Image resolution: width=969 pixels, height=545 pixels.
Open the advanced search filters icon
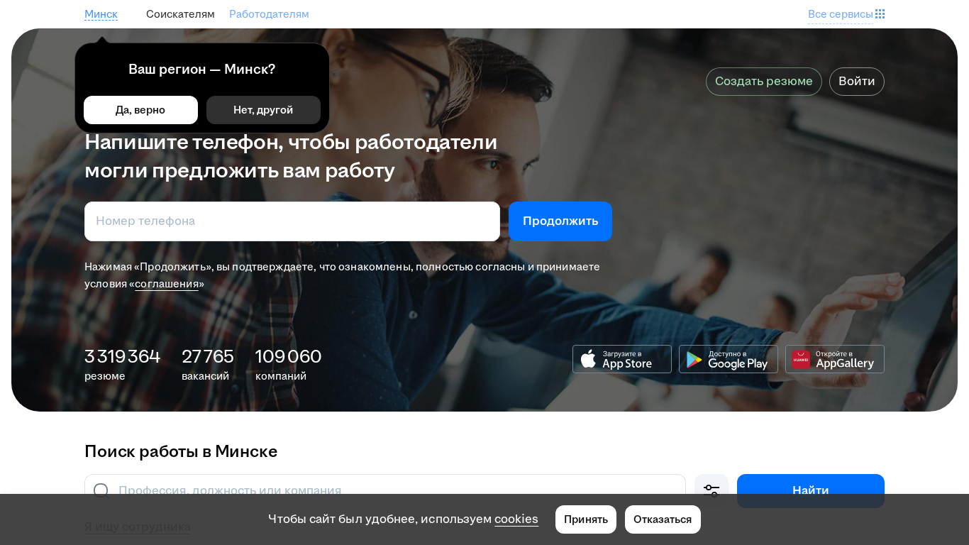point(711,490)
